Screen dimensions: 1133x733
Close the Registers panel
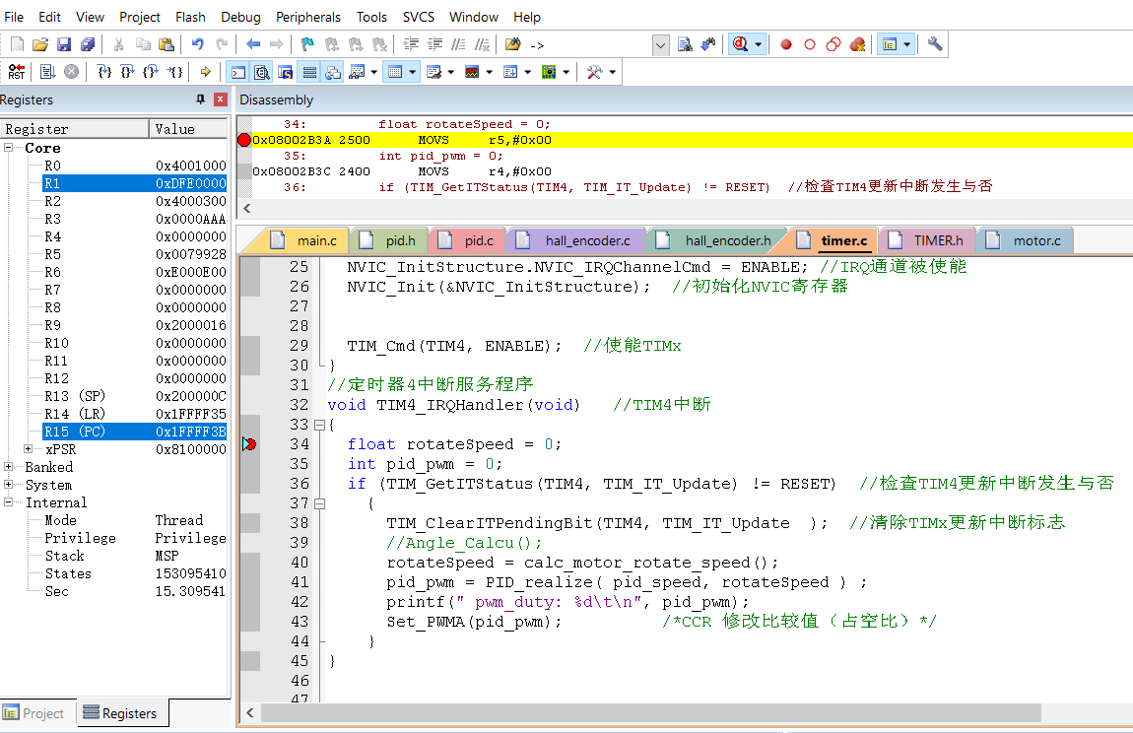pyautogui.click(x=221, y=100)
